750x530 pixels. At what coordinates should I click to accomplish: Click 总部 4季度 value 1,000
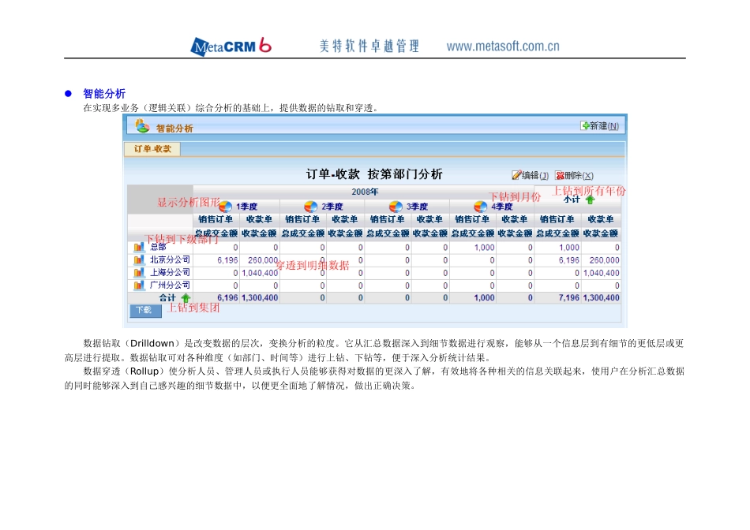(485, 248)
